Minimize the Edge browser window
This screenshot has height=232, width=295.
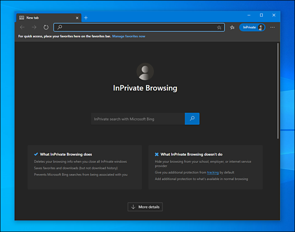(x=249, y=15)
